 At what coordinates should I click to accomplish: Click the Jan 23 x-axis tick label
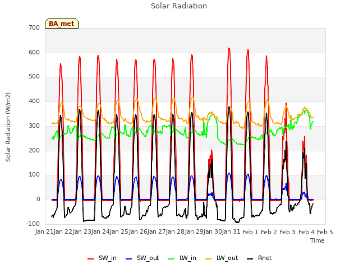pyautogui.click(x=82, y=231)
